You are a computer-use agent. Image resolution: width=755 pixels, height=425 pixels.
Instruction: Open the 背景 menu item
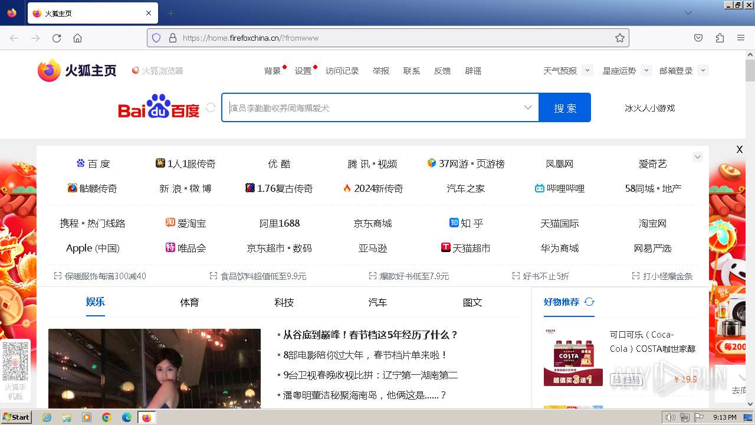tap(273, 71)
